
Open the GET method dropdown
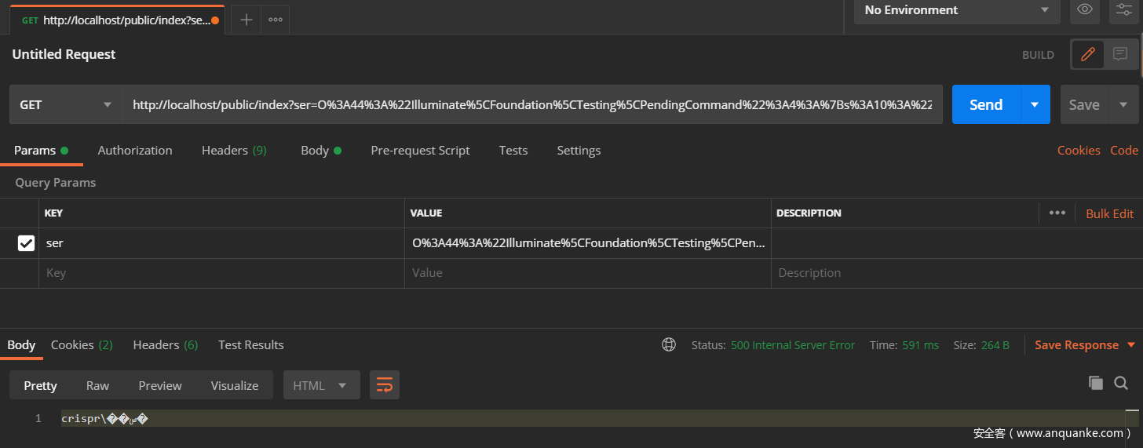click(66, 105)
